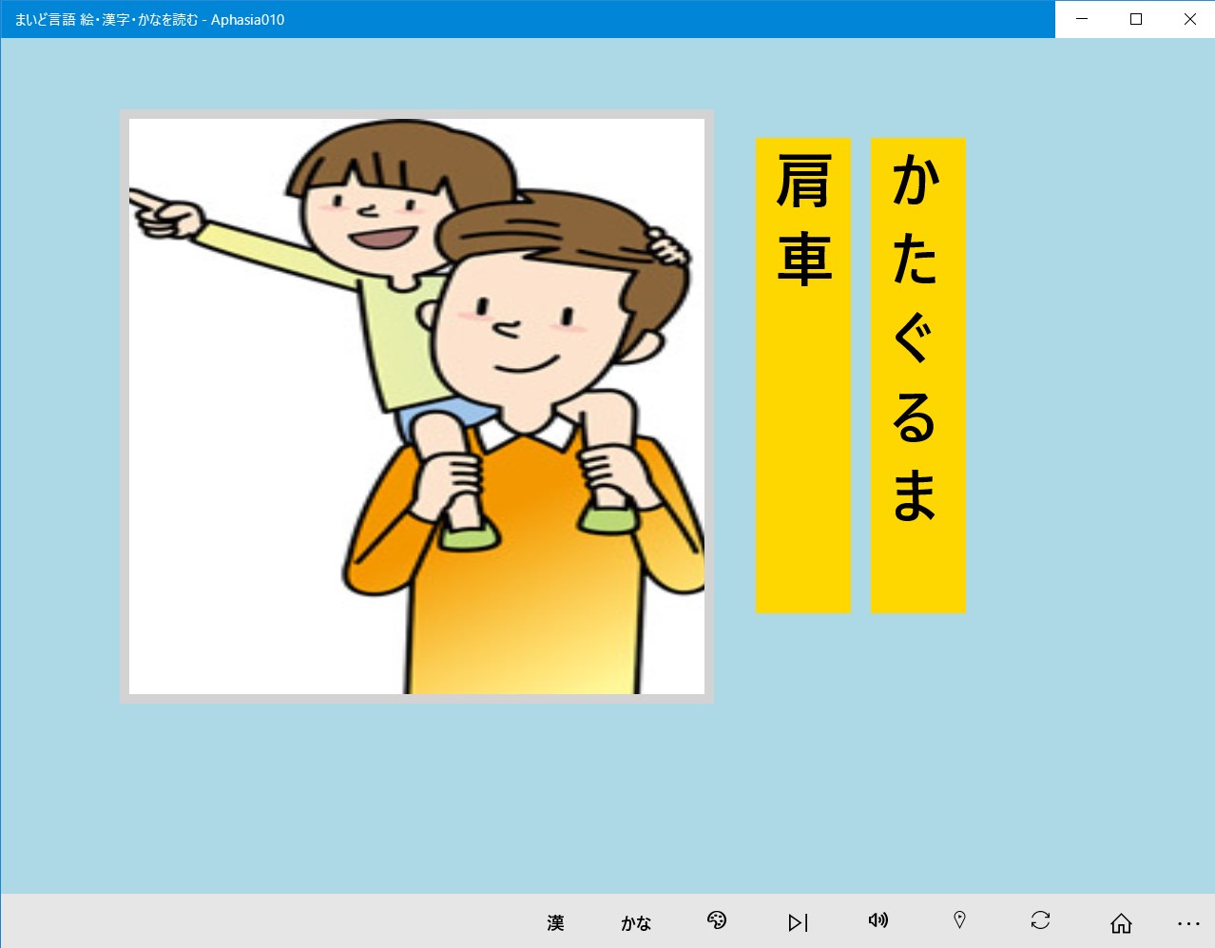Viewport: 1215px width, 948px height.
Task: Select the location pin icon
Action: click(x=959, y=920)
